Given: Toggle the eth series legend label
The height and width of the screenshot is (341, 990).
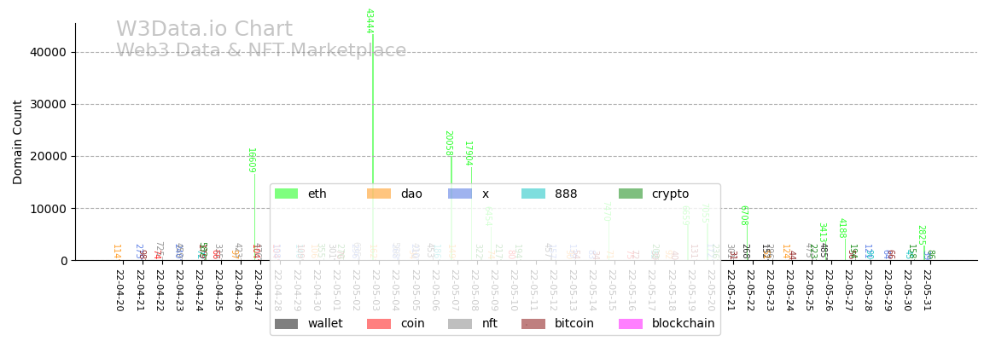Looking at the screenshot, I should click(x=317, y=194).
